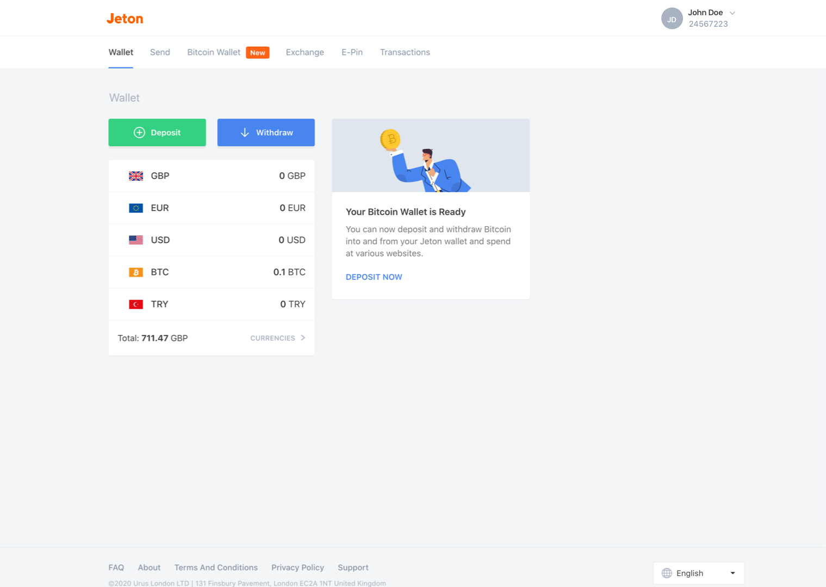Visit the Support footer link
The width and height of the screenshot is (826, 587).
click(x=353, y=567)
